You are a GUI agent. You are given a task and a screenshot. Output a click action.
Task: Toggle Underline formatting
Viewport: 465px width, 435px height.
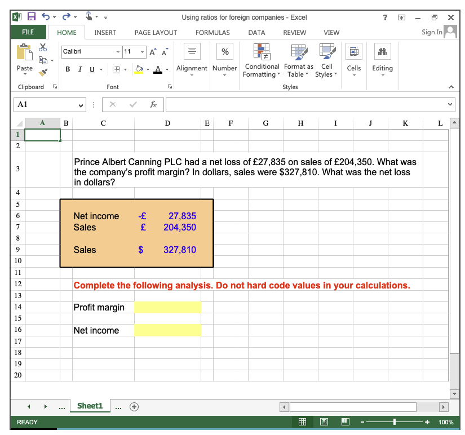point(92,69)
